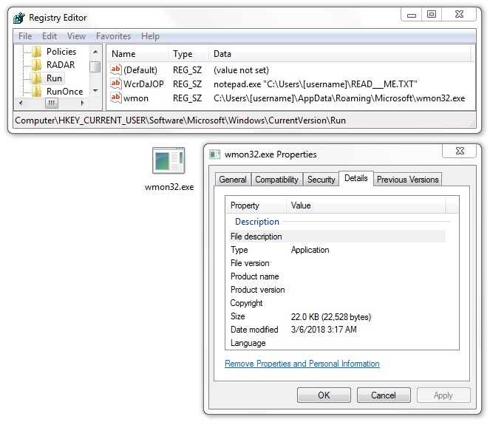Screen dimensions: 490x425
Task: Click the tree pane scroll down arrow
Action: pos(95,91)
